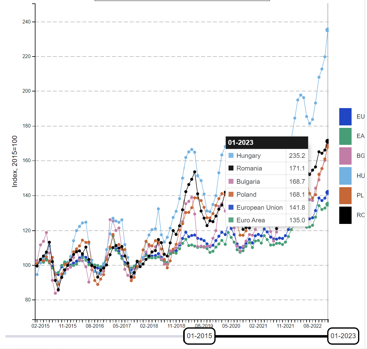Select the 01-2023 range slider handle
Image resolution: width=367 pixels, height=349 pixels.
(343, 336)
